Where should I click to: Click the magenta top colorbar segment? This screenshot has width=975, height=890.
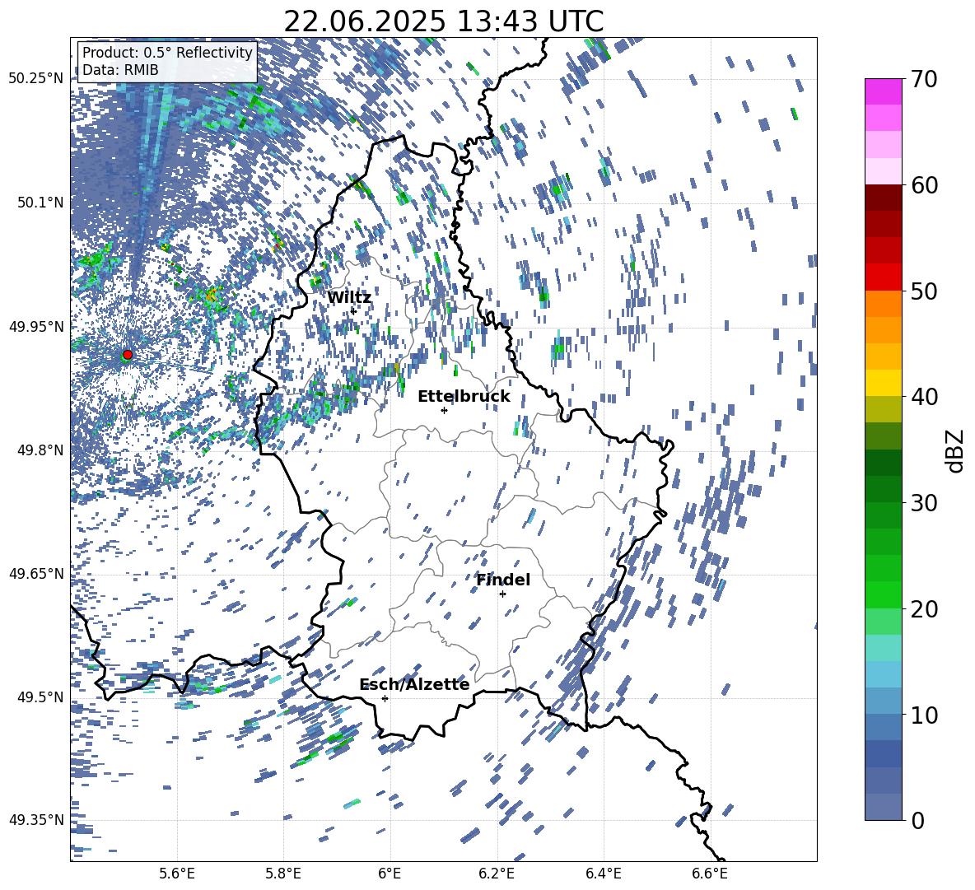point(883,91)
